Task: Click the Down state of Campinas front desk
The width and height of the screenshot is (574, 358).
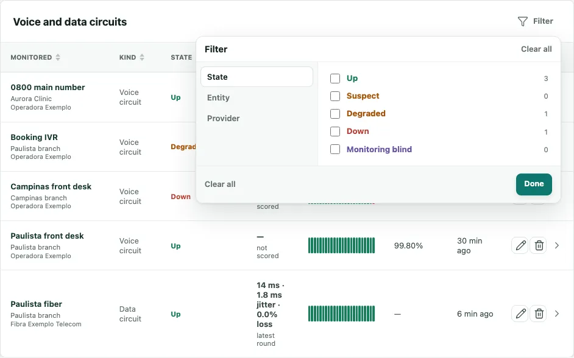Action: [180, 197]
